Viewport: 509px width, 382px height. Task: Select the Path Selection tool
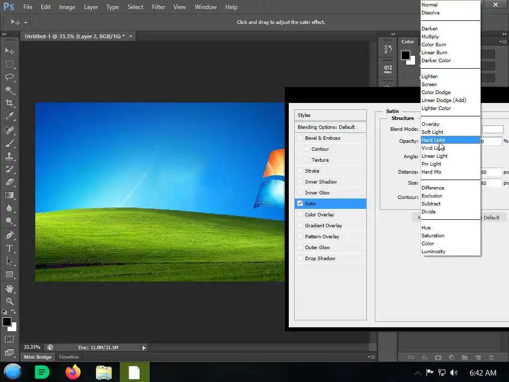9,261
